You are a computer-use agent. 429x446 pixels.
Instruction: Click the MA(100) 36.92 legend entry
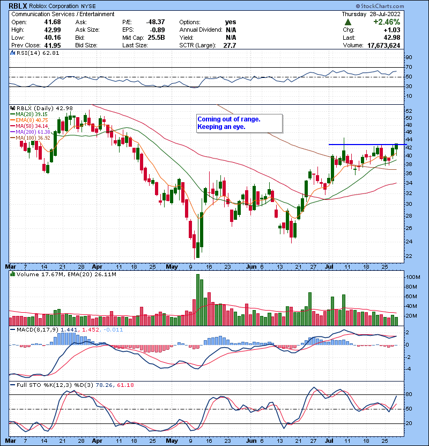[x=30, y=138]
